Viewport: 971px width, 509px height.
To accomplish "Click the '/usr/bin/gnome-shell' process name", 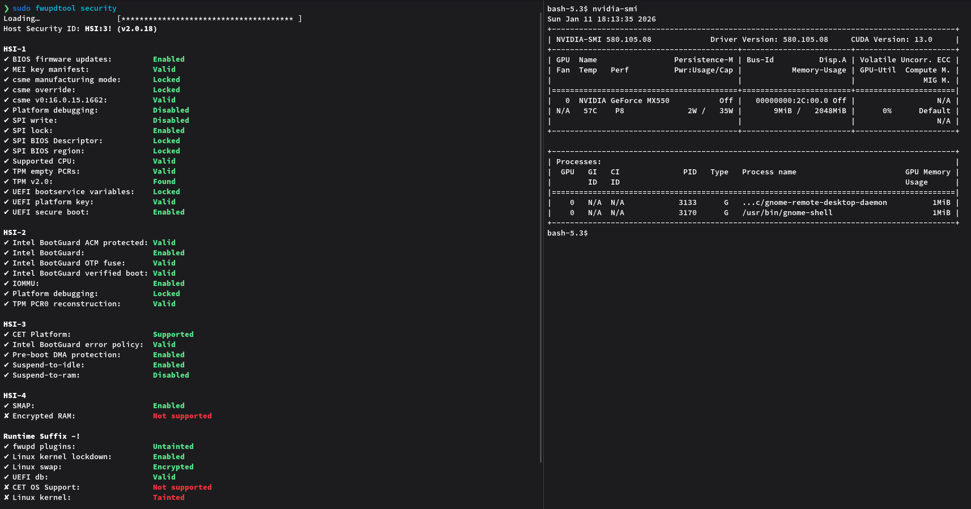I will (x=787, y=213).
